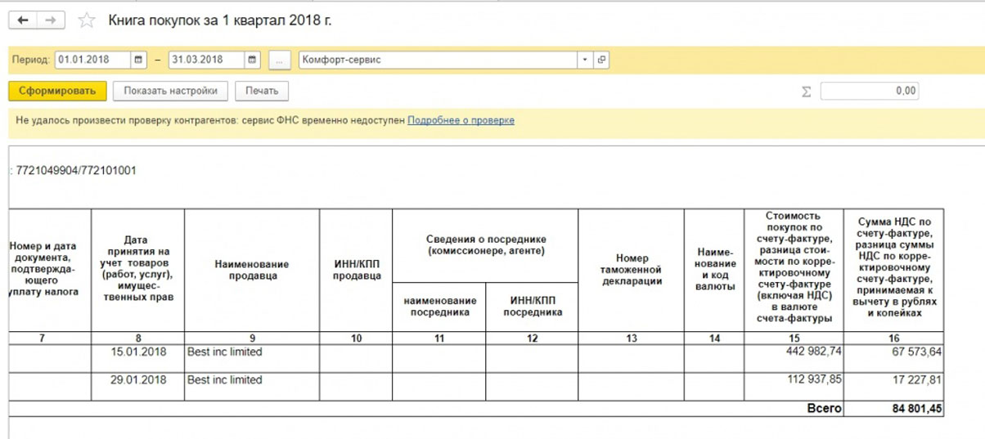Click the Сформировать button
The width and height of the screenshot is (985, 439).
click(x=57, y=91)
